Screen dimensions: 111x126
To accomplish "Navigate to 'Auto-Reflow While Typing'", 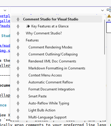I will point(57,103).
